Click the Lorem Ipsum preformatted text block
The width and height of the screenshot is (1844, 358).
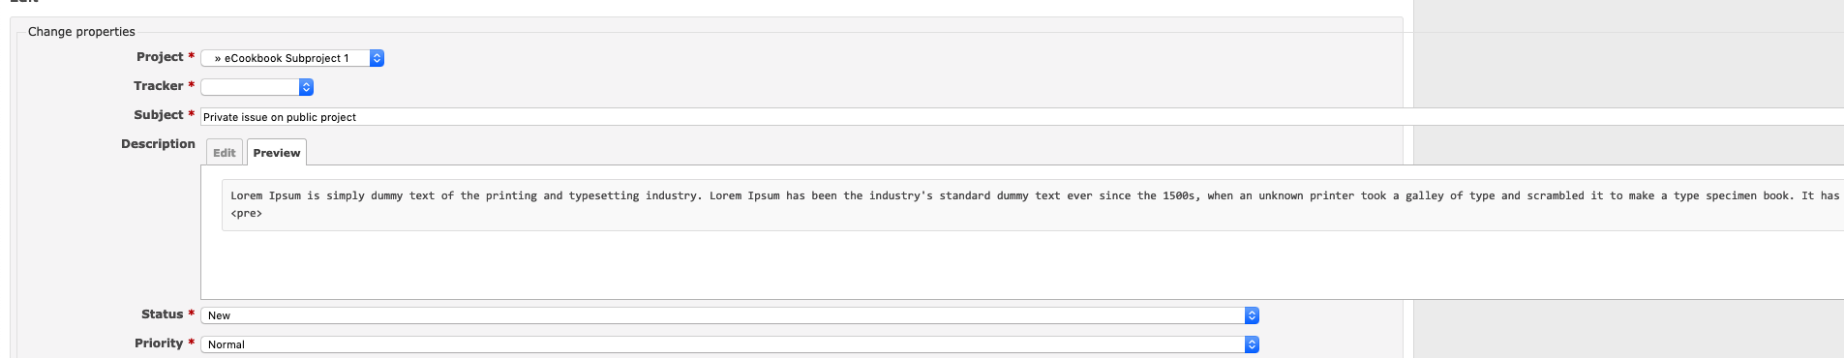coord(1033,205)
